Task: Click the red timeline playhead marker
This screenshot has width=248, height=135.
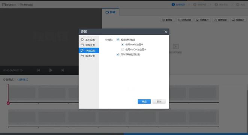Action: coord(8,103)
